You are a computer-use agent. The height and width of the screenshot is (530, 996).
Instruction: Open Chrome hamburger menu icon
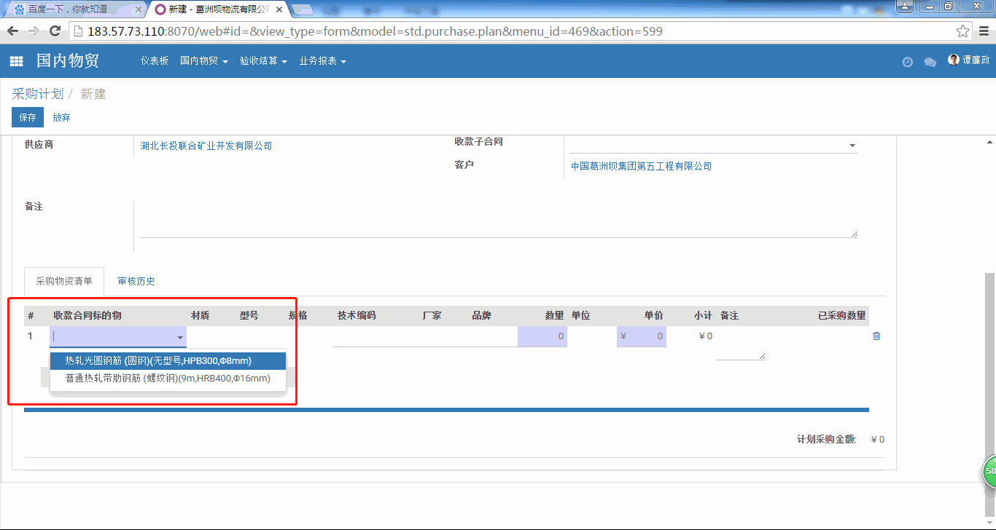tap(984, 31)
